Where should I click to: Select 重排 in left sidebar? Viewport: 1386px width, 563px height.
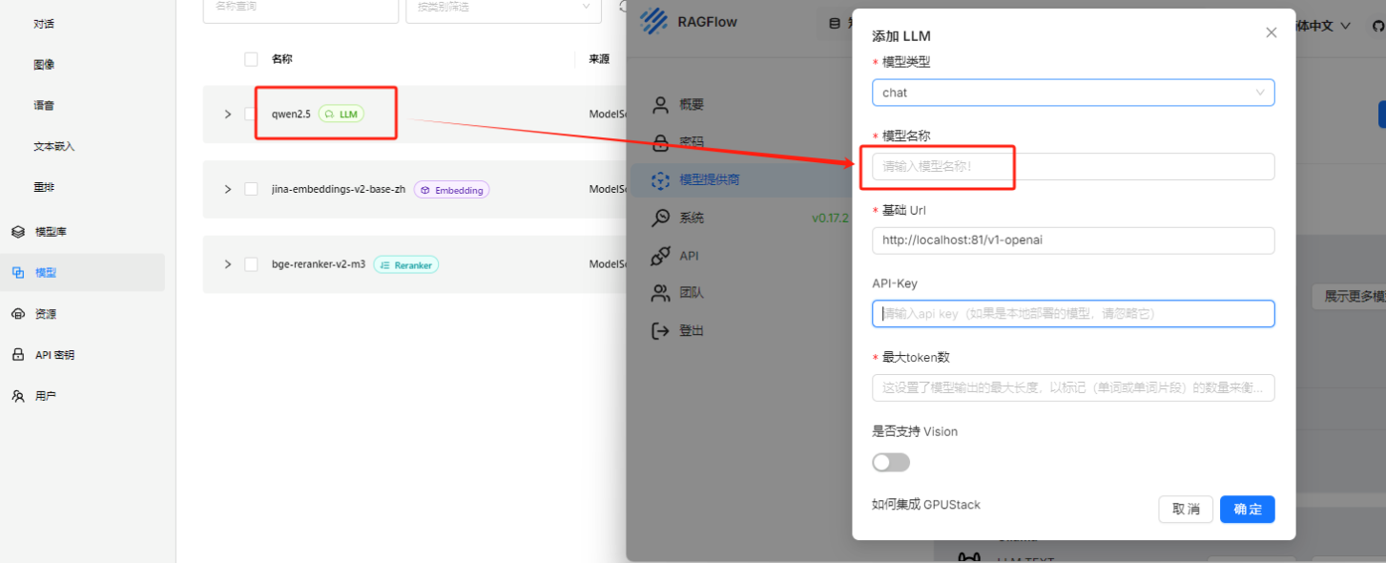point(44,188)
